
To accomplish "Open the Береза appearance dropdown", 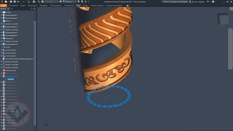I will coord(70,1).
